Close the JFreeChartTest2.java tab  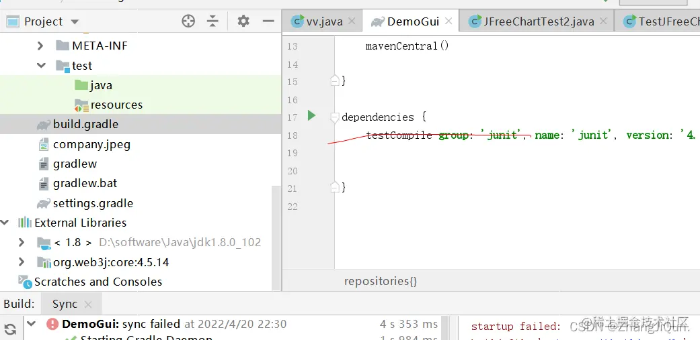[x=604, y=21]
